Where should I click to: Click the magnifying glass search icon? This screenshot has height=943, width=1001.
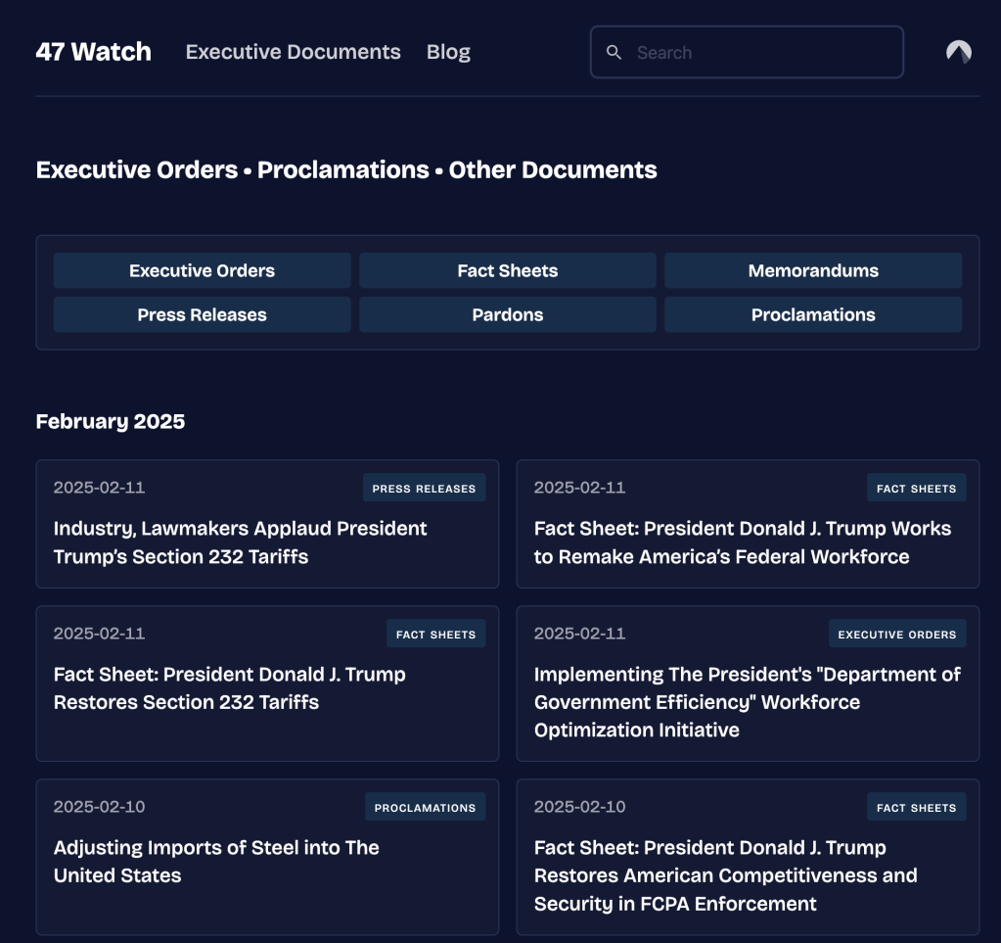[614, 52]
